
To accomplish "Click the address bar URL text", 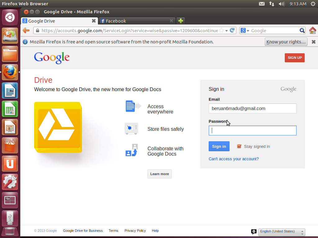I will pos(129,31).
